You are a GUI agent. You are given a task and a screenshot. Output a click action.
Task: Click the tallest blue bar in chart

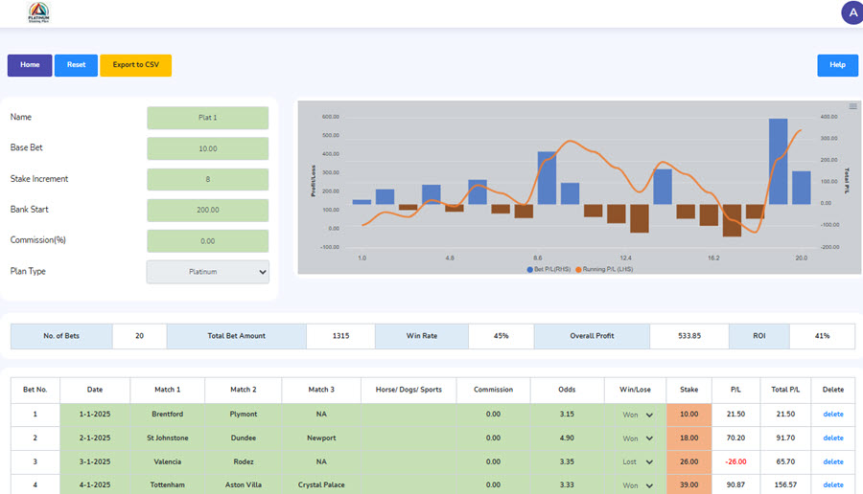[778, 161]
